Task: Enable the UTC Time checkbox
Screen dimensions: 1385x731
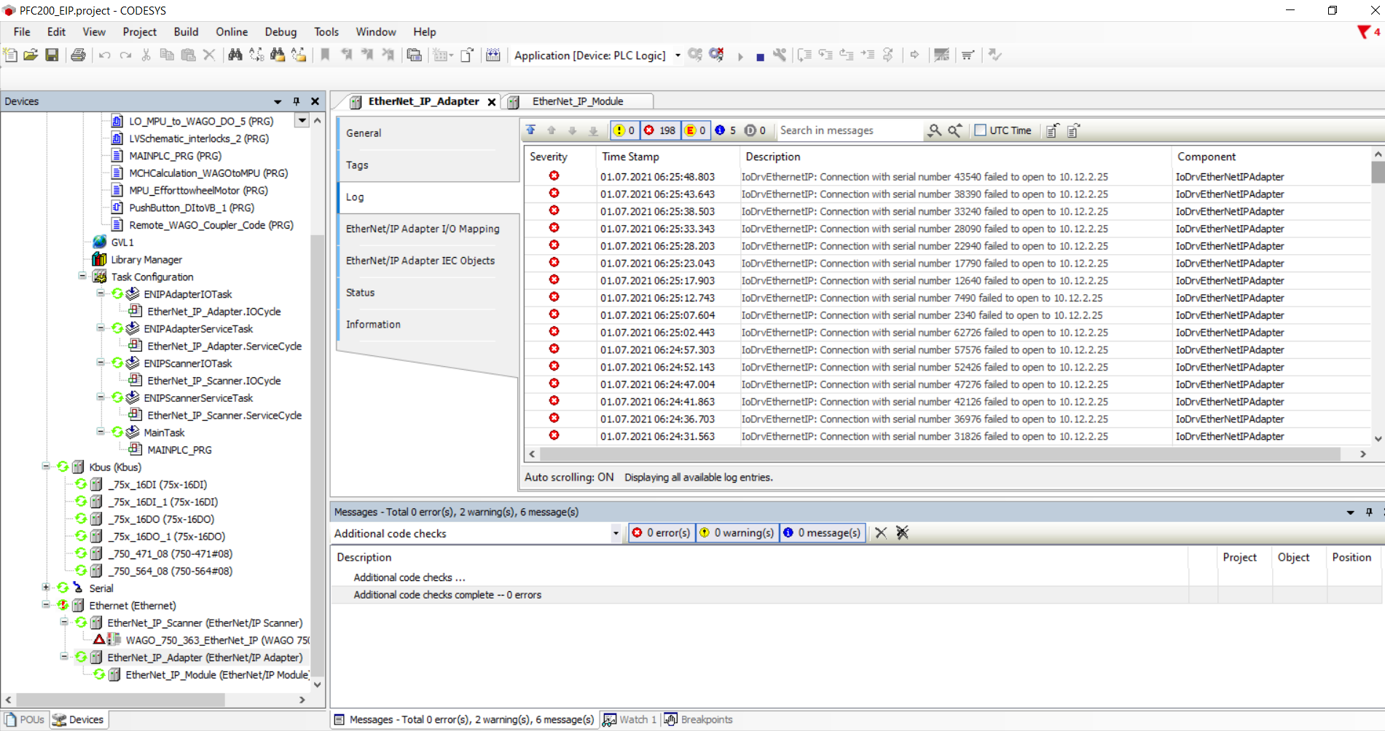Action: tap(981, 130)
